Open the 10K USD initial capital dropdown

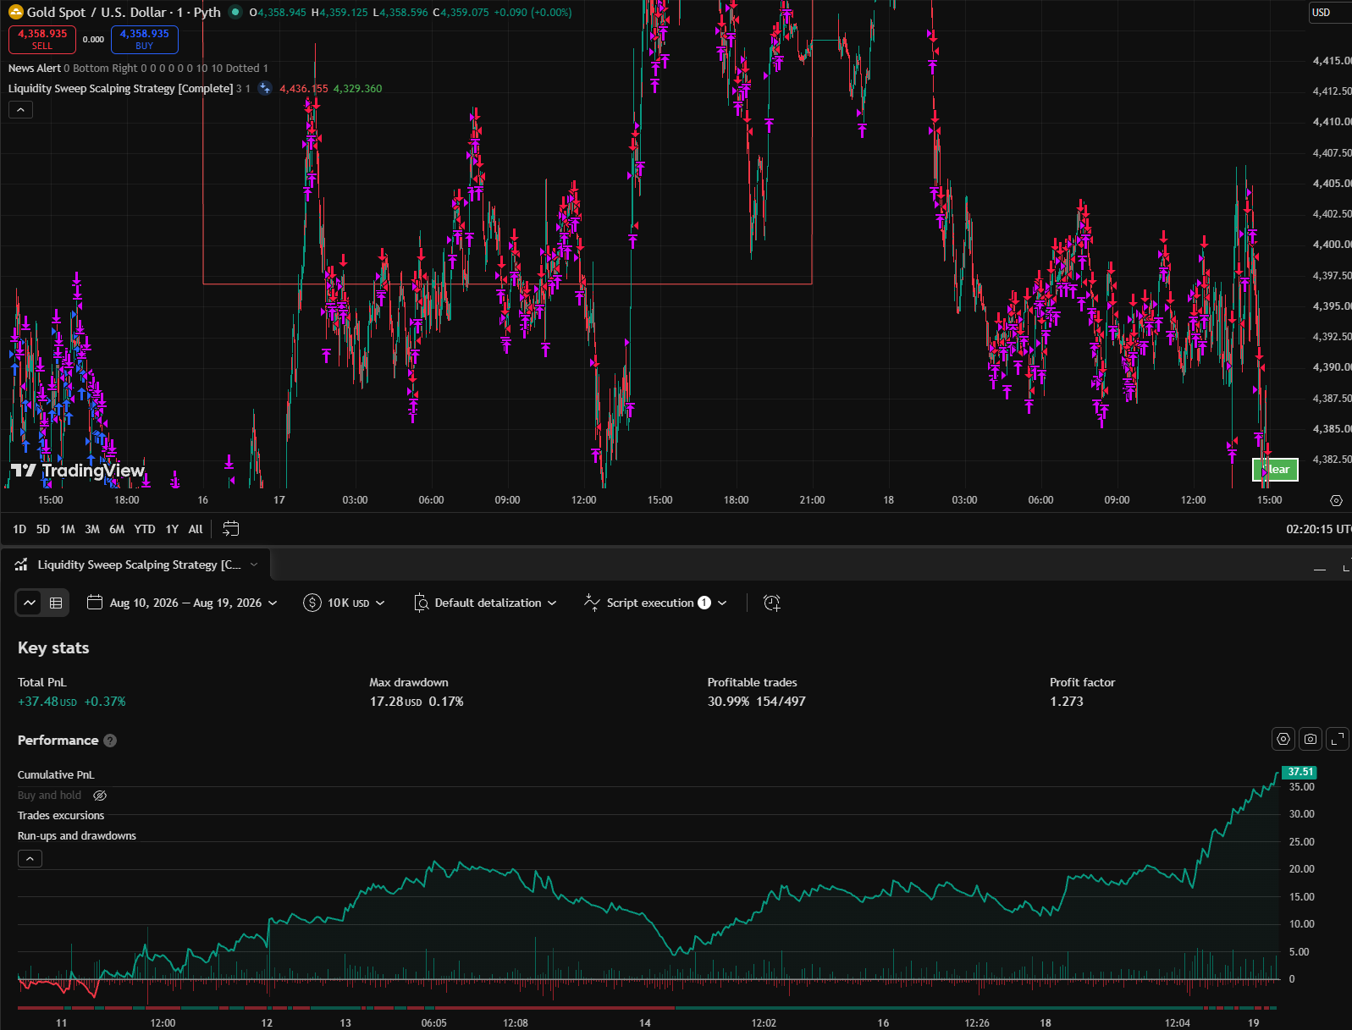point(345,603)
